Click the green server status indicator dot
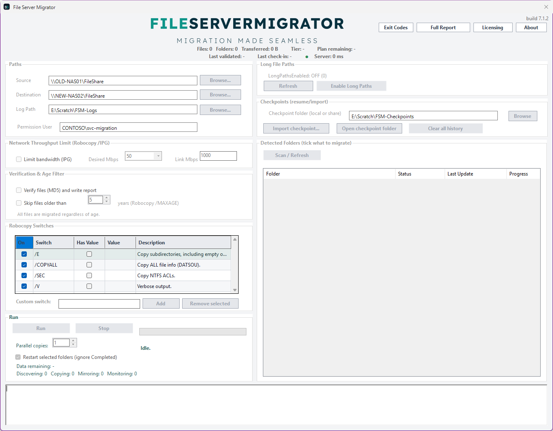Image resolution: width=553 pixels, height=431 pixels. (x=307, y=57)
